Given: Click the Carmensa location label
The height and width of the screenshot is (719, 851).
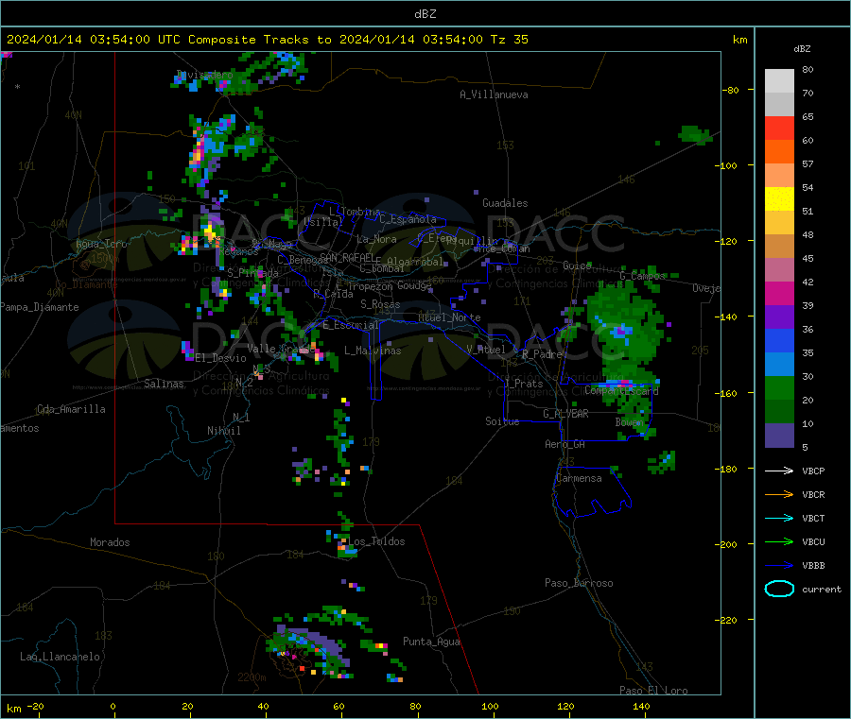Looking at the screenshot, I should point(579,478).
